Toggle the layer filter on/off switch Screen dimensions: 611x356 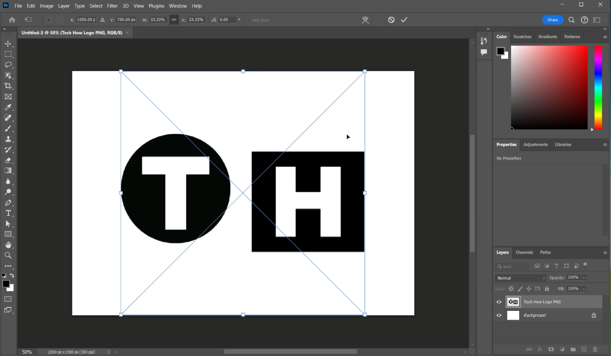tap(585, 265)
